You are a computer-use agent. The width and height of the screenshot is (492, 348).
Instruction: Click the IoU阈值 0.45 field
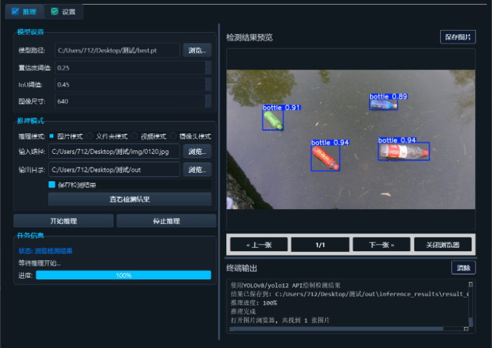[130, 84]
